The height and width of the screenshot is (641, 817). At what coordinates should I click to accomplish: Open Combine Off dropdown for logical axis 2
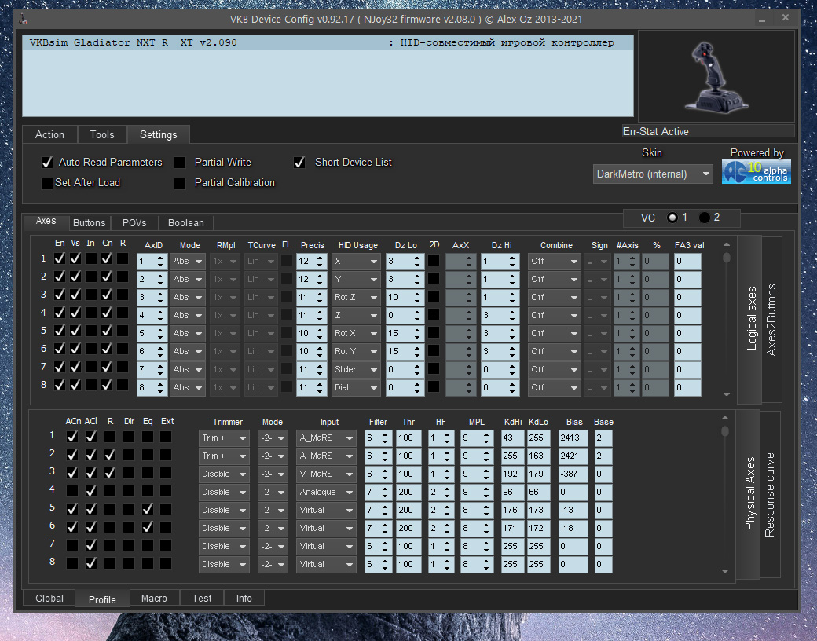[x=555, y=280]
